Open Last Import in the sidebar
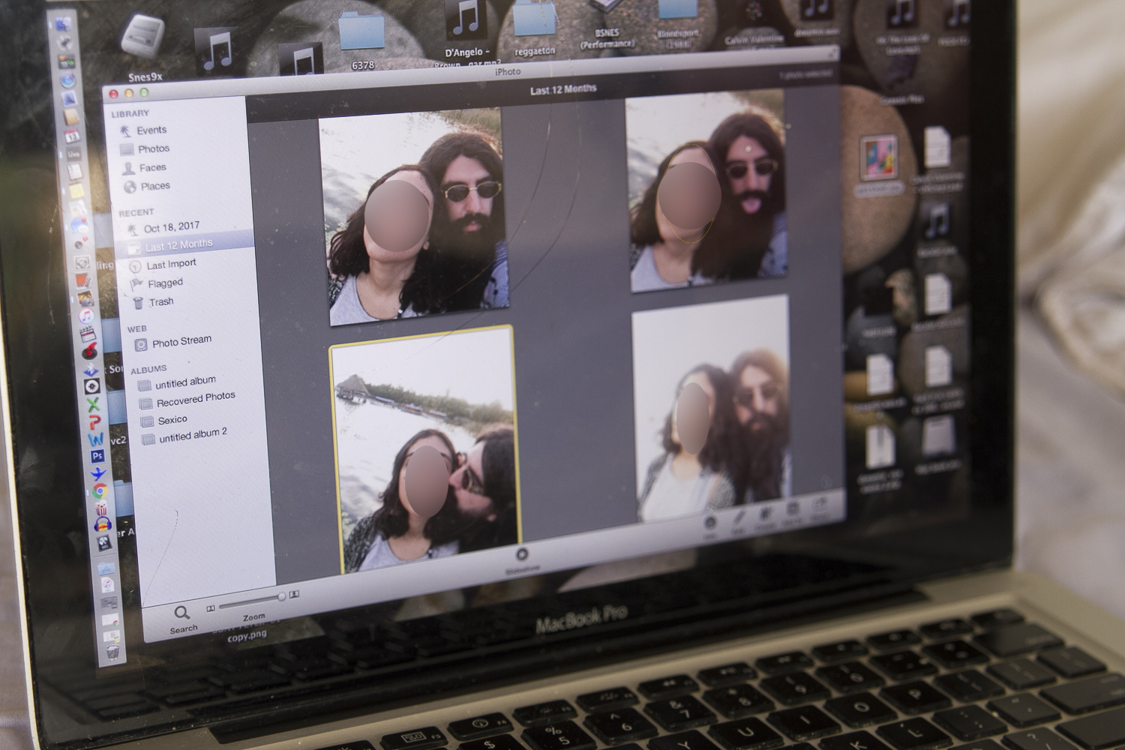This screenshot has height=750, width=1125. tap(163, 265)
